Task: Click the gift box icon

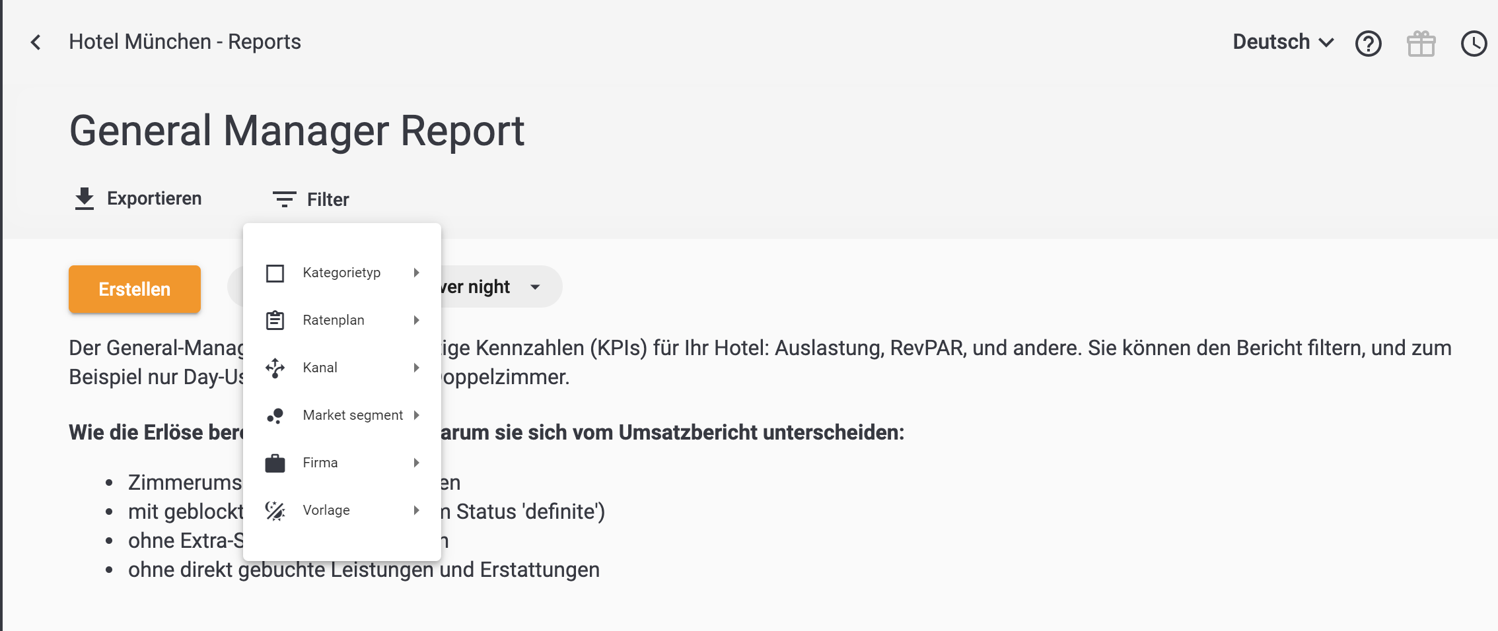Action: pyautogui.click(x=1421, y=44)
